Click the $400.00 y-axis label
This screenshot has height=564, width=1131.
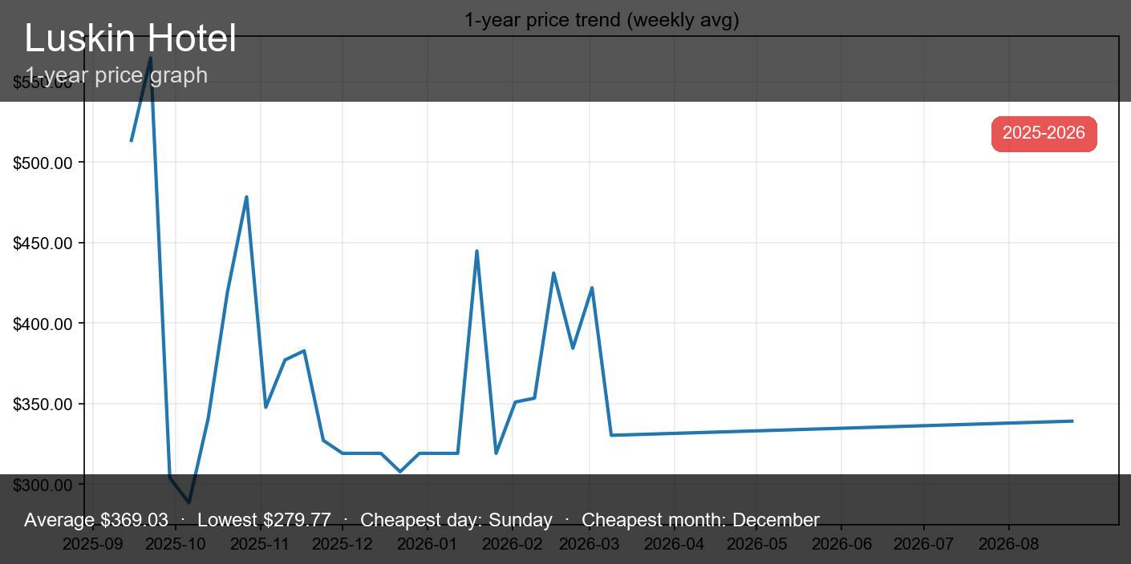[43, 324]
